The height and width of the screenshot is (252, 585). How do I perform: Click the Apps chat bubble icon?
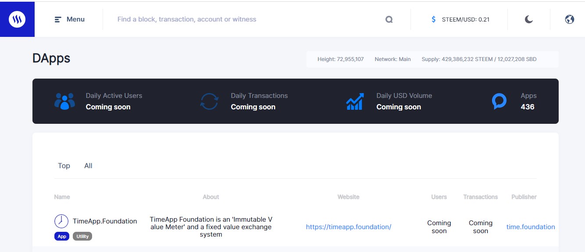(x=499, y=101)
